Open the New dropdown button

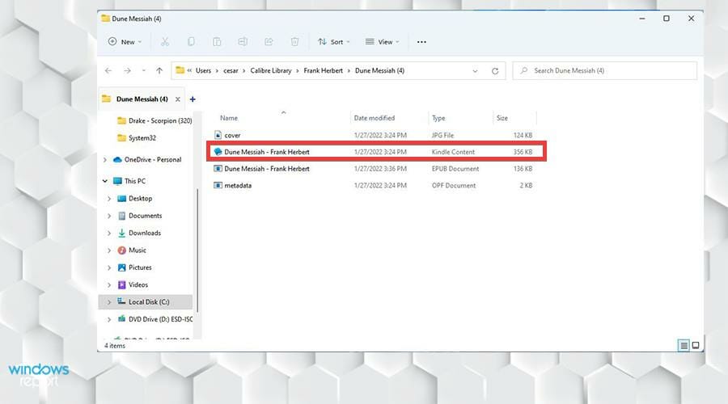pyautogui.click(x=125, y=42)
